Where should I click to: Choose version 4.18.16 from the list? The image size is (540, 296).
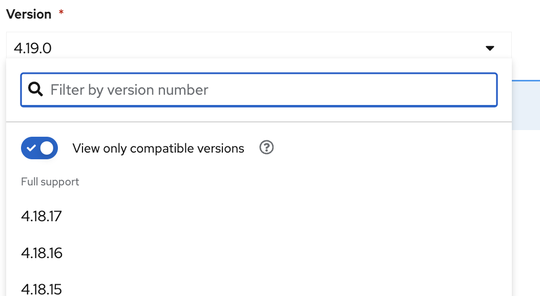coord(42,253)
